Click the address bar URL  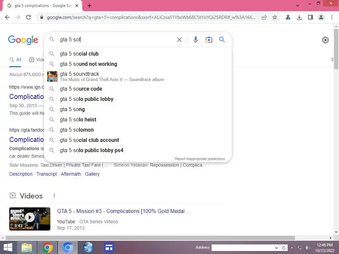[x=151, y=17]
